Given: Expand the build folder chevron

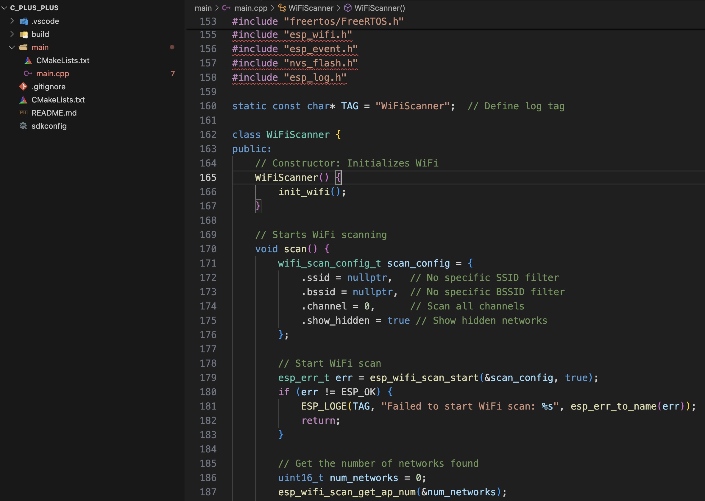Looking at the screenshot, I should click(x=12, y=34).
